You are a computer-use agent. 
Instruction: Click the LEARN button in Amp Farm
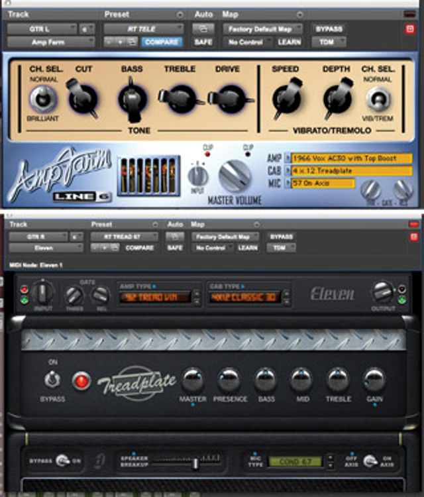tap(290, 42)
